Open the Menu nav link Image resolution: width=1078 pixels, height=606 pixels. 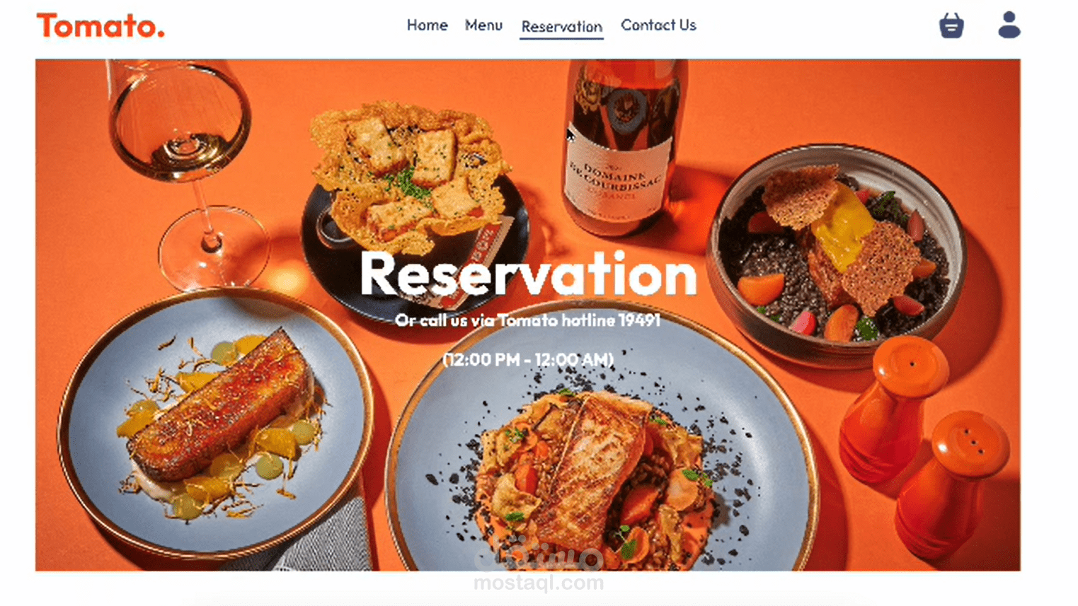point(483,25)
